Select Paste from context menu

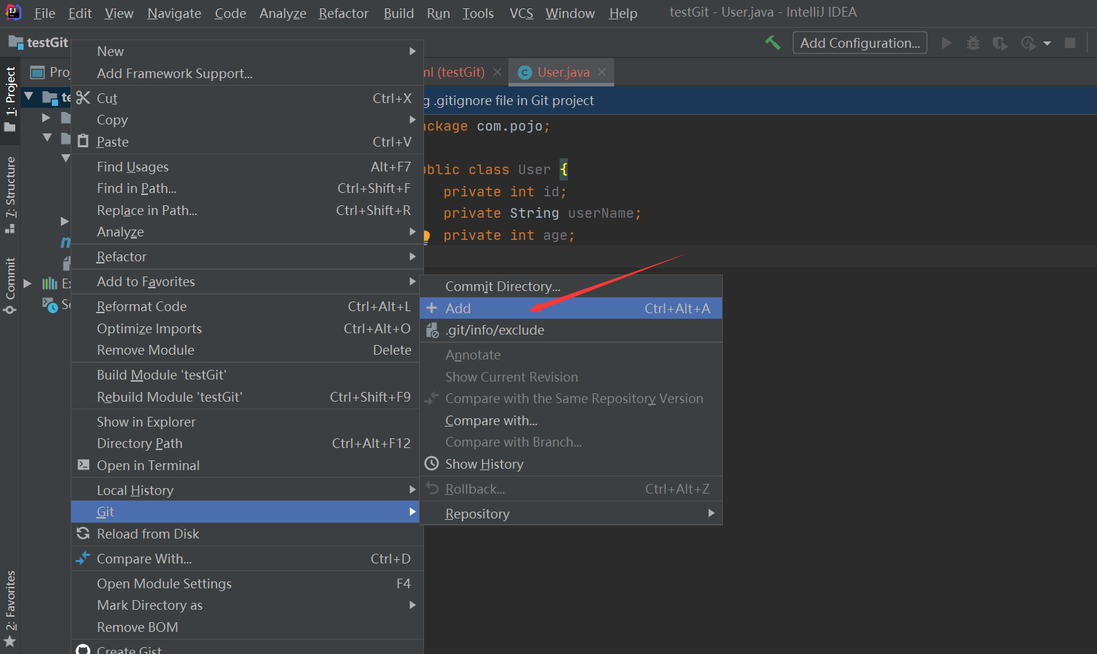click(x=247, y=142)
